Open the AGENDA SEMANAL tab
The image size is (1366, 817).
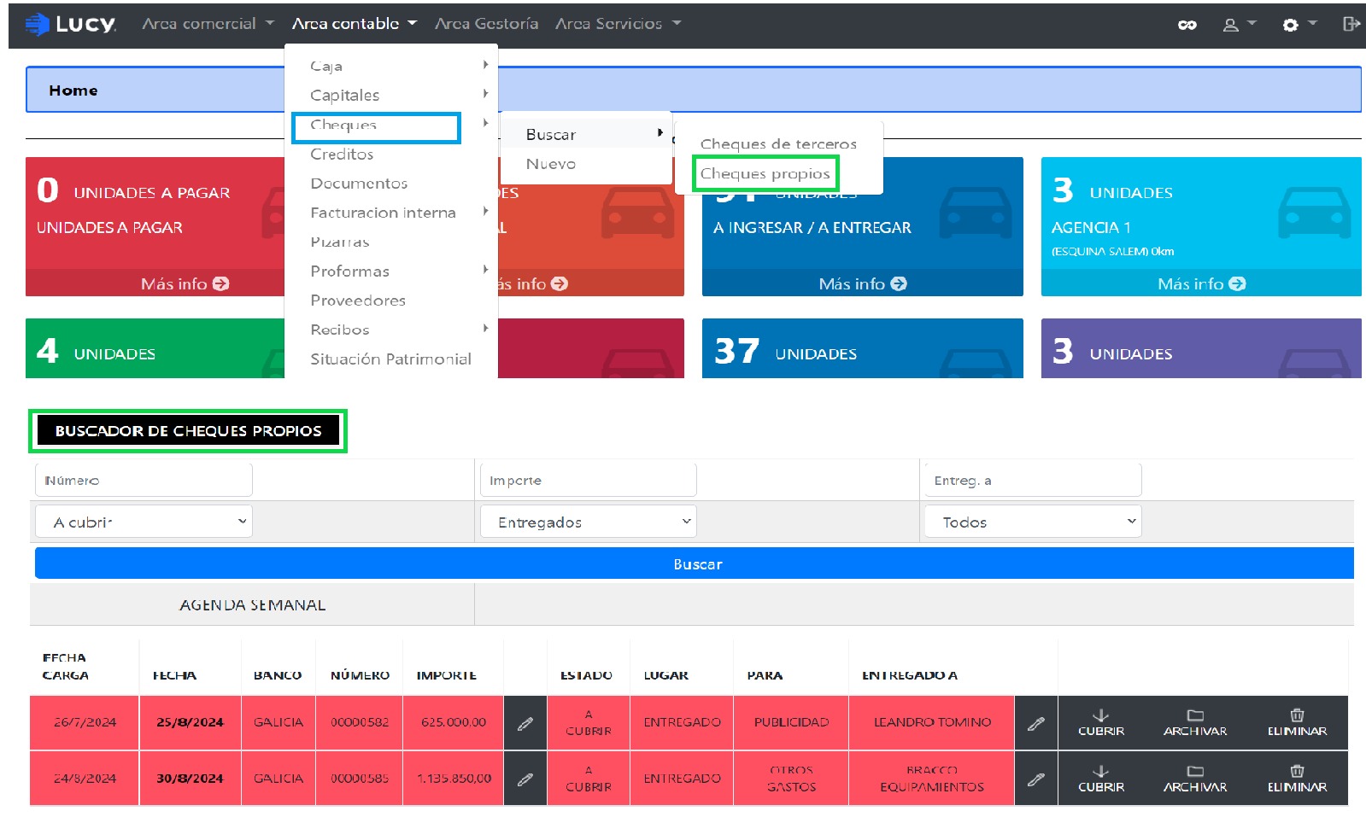pos(252,605)
